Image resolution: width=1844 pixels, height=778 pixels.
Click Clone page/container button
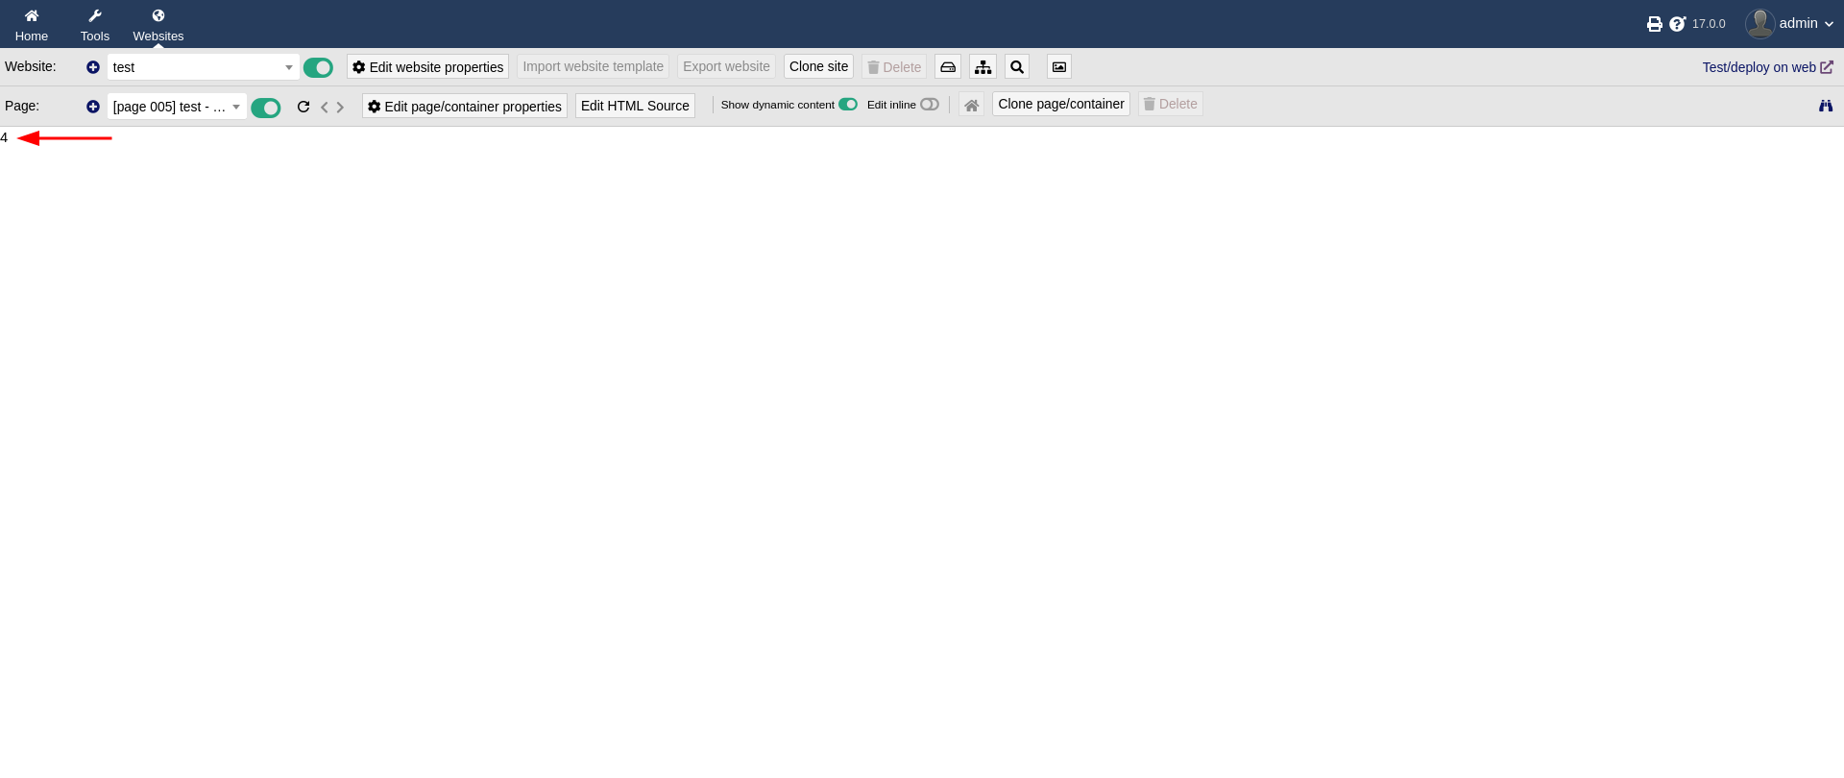click(1060, 104)
